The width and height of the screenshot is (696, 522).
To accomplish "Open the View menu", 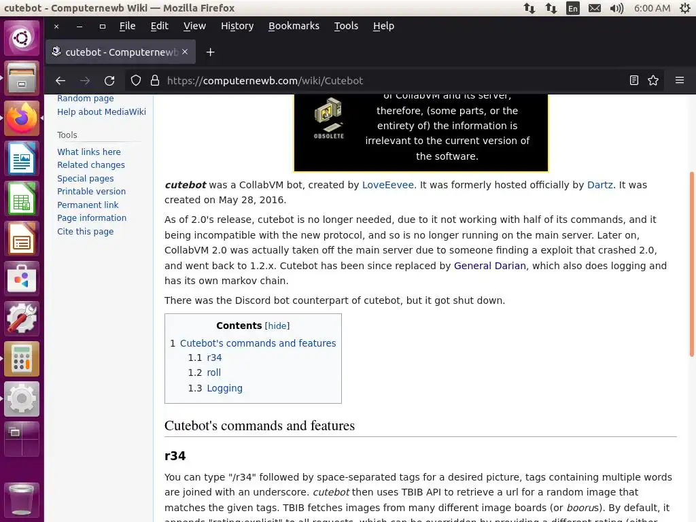I will (x=194, y=27).
